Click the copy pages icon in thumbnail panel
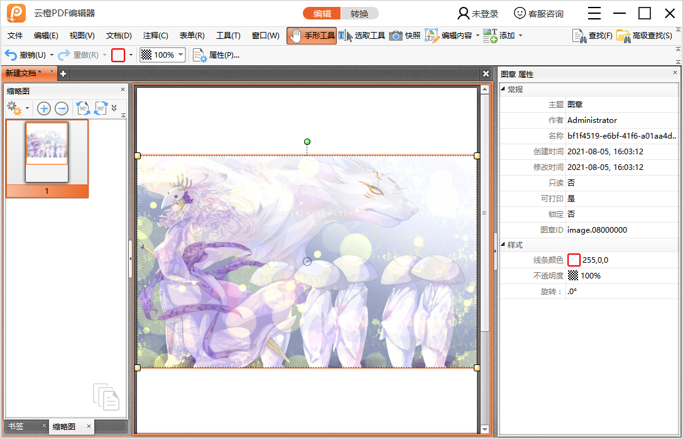This screenshot has height=439, width=683. tap(106, 396)
